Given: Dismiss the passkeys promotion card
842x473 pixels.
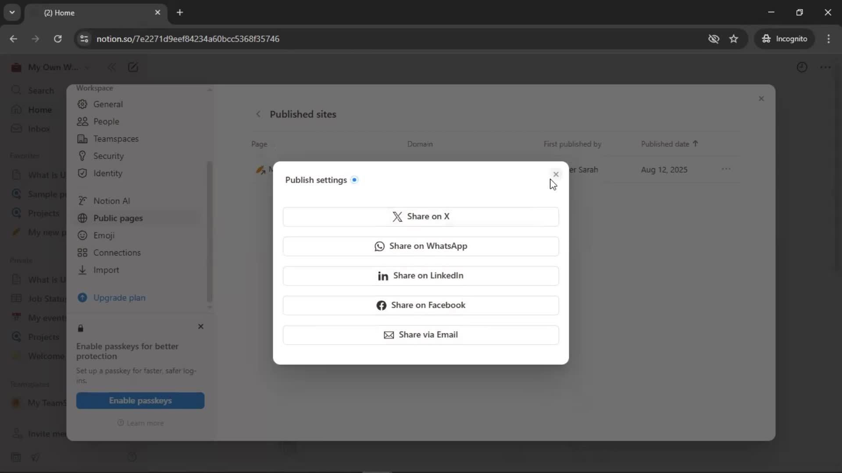Looking at the screenshot, I should pos(201,327).
